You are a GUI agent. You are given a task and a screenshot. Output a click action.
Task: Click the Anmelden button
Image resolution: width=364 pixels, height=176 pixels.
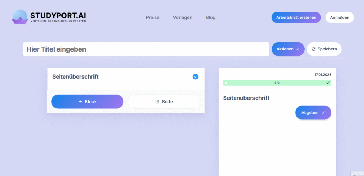pyautogui.click(x=339, y=17)
